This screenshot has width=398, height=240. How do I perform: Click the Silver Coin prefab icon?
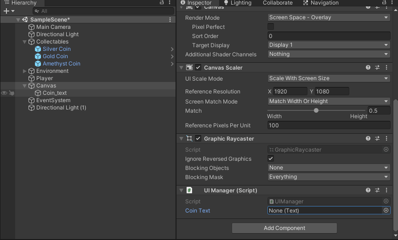click(38, 49)
